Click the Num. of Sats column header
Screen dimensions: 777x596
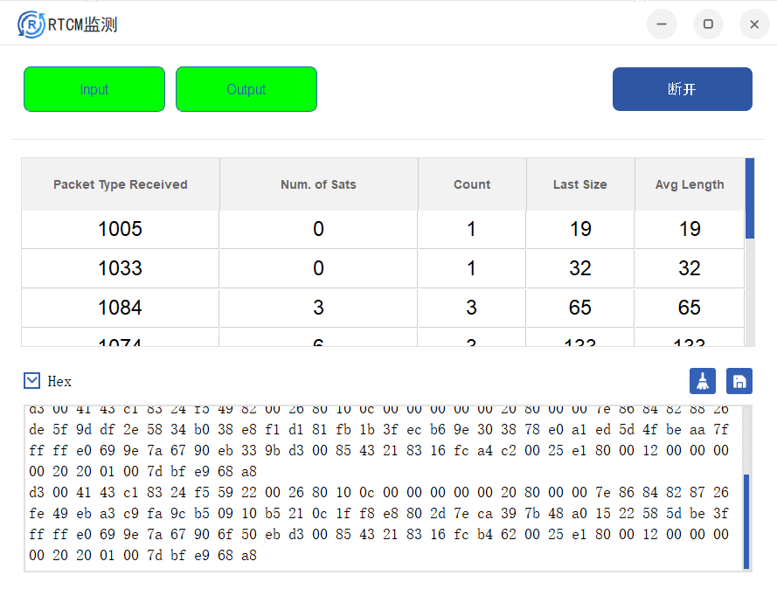pos(318,184)
